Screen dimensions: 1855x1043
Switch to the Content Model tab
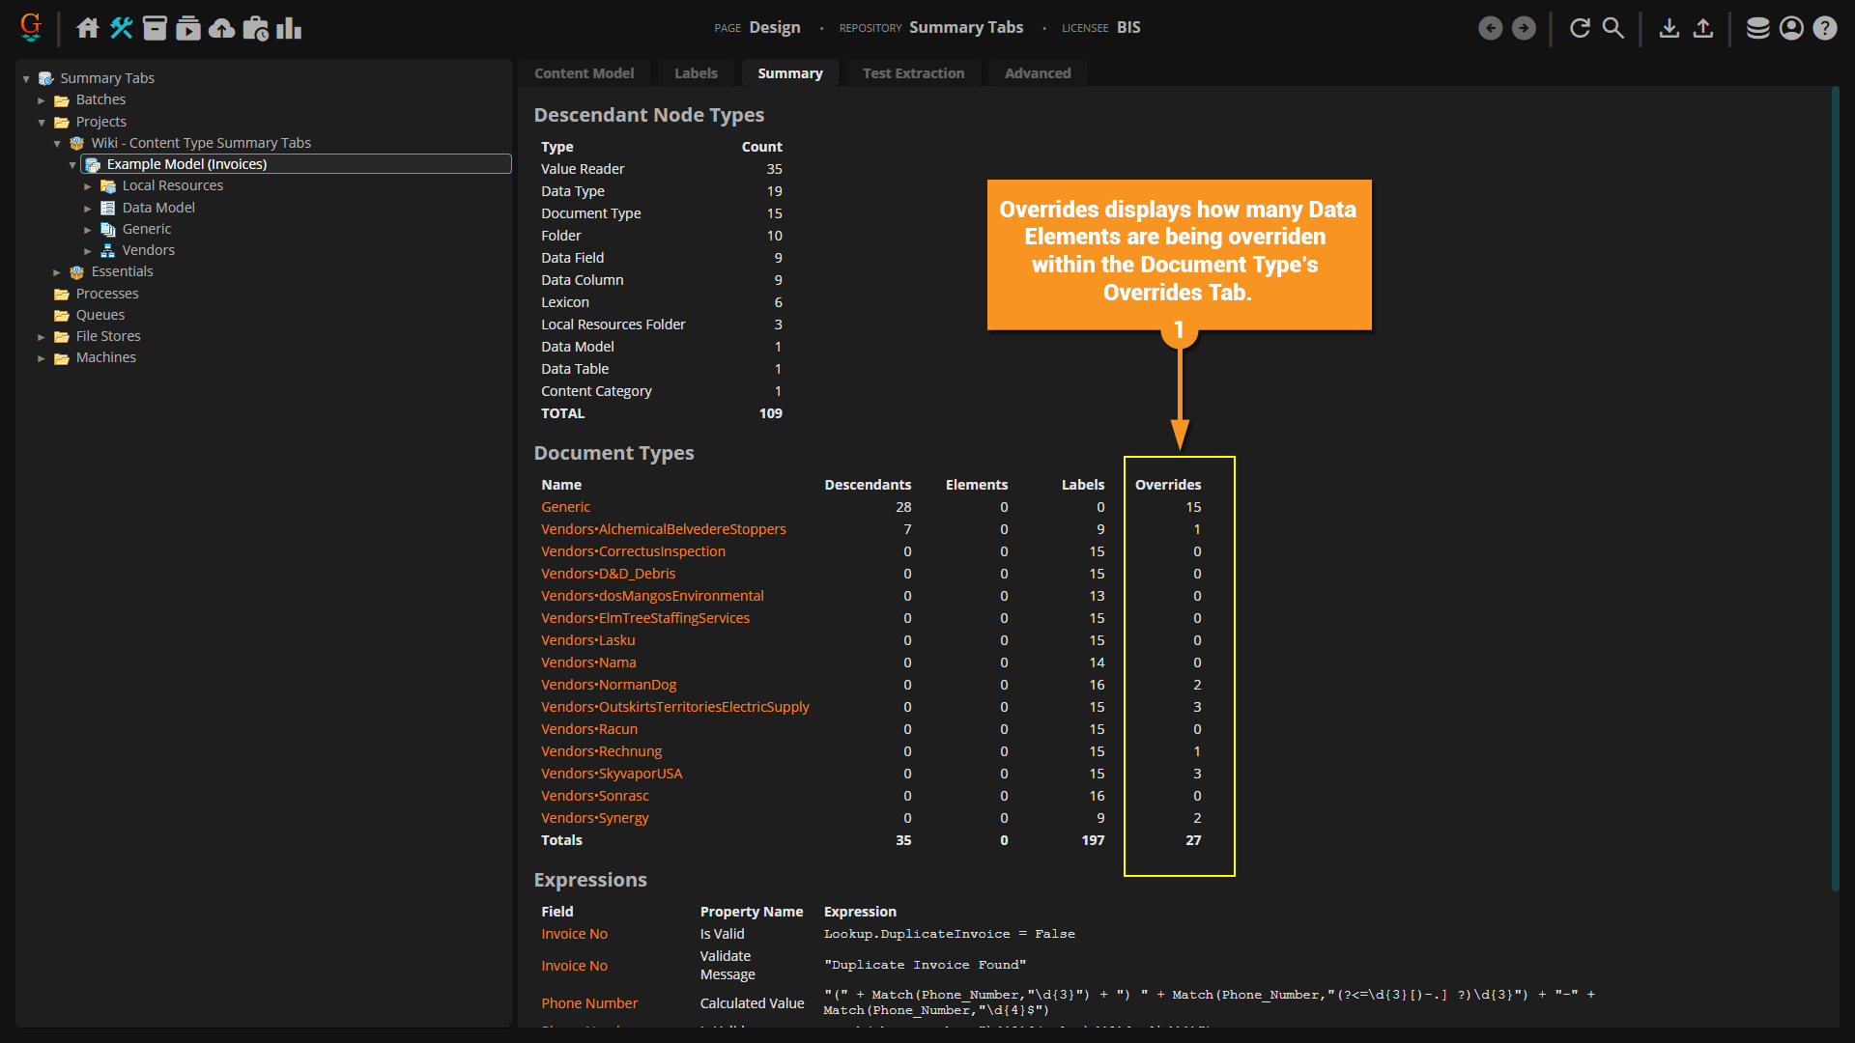[584, 73]
